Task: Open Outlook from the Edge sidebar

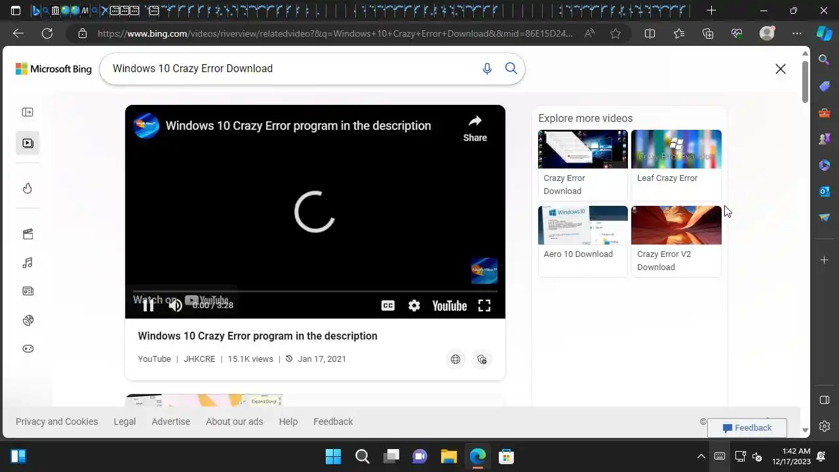Action: [825, 191]
